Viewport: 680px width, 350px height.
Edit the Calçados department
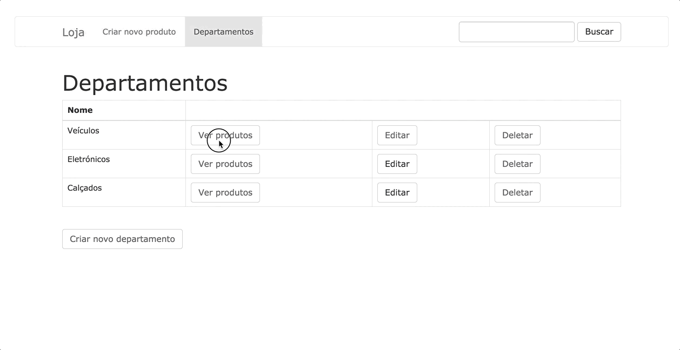point(397,192)
